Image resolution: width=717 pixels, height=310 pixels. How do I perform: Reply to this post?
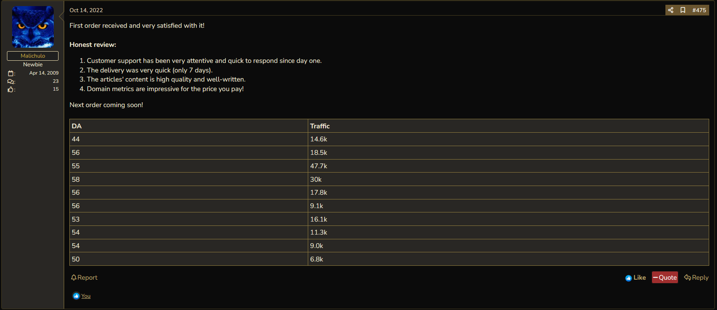pyautogui.click(x=696, y=277)
